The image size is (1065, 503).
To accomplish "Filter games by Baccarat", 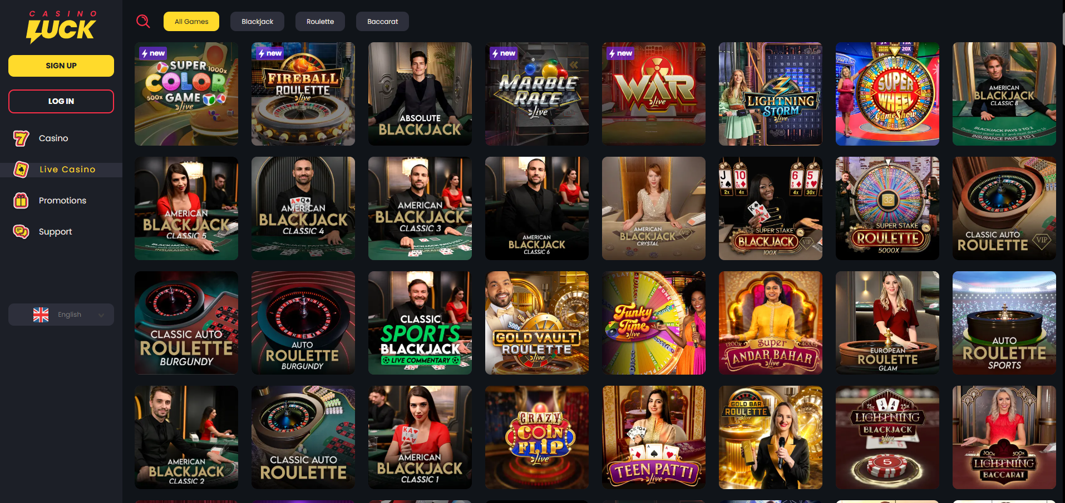I will click(x=382, y=22).
